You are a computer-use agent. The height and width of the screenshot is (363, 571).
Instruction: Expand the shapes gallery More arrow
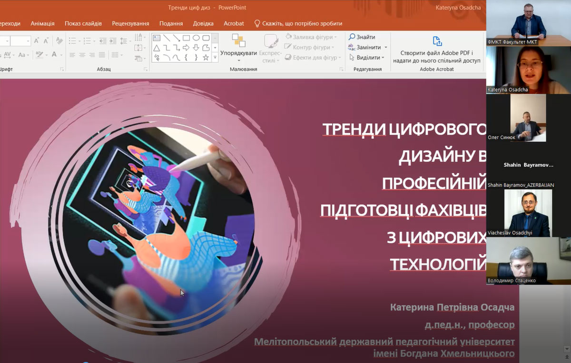[215, 58]
